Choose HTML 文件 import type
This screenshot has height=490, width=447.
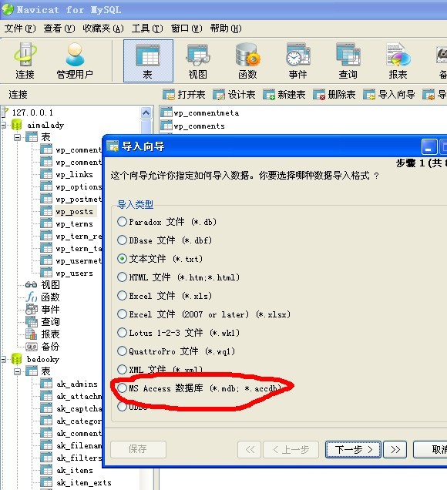tap(178, 277)
